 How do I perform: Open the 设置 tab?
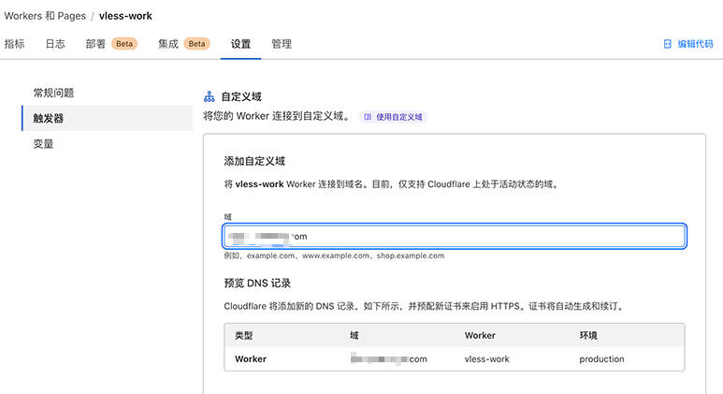(240, 44)
